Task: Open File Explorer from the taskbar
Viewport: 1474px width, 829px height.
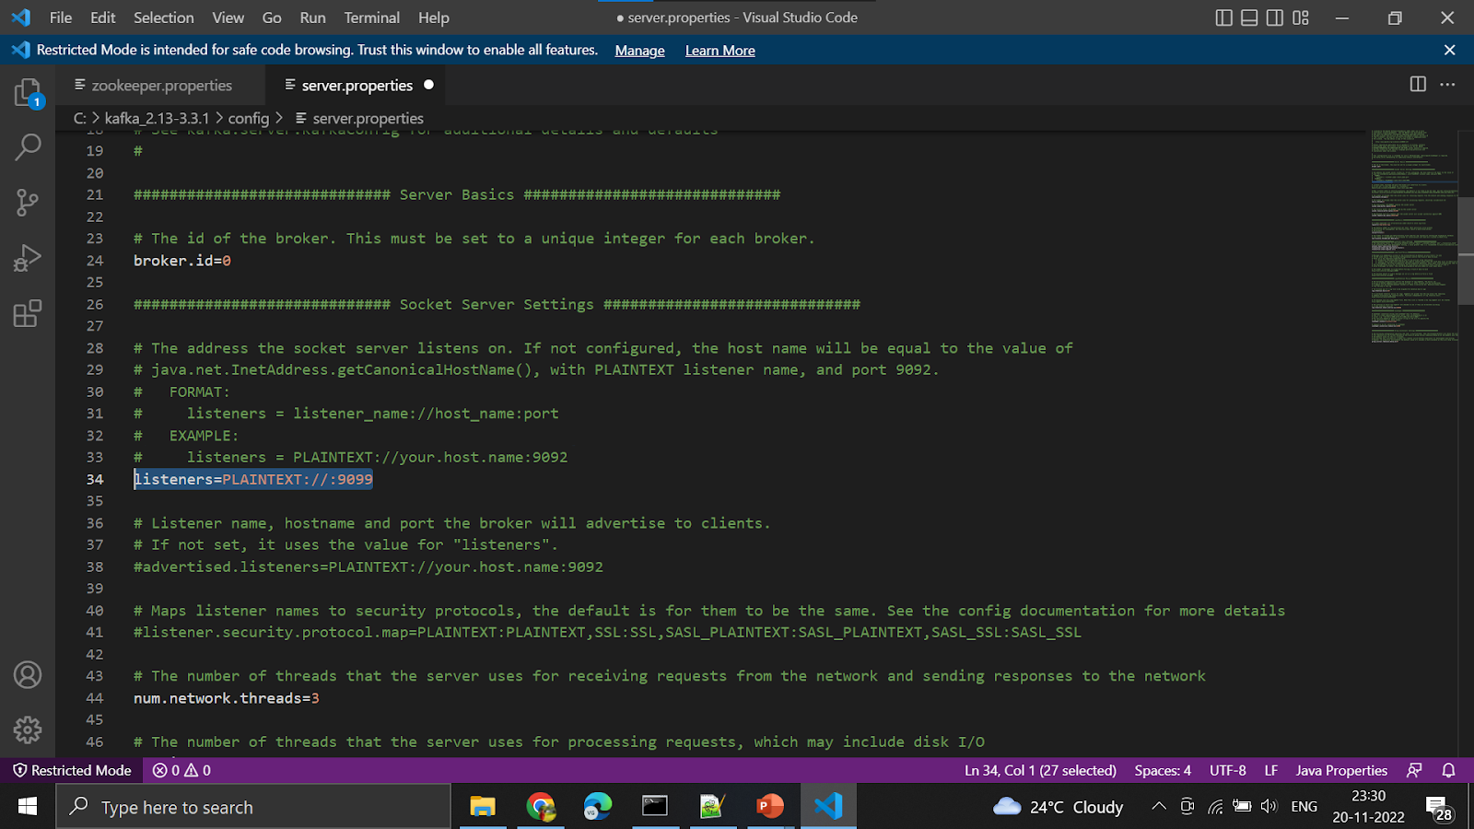Action: pyautogui.click(x=483, y=807)
